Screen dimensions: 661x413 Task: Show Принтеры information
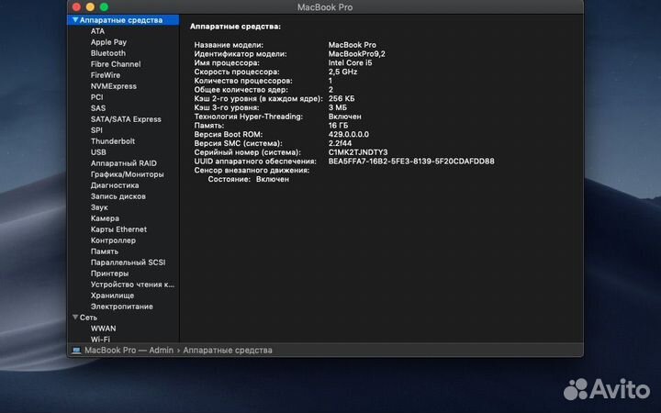tap(109, 273)
